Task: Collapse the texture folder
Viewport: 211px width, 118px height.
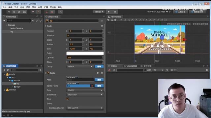Action: pyautogui.click(x=10, y=81)
